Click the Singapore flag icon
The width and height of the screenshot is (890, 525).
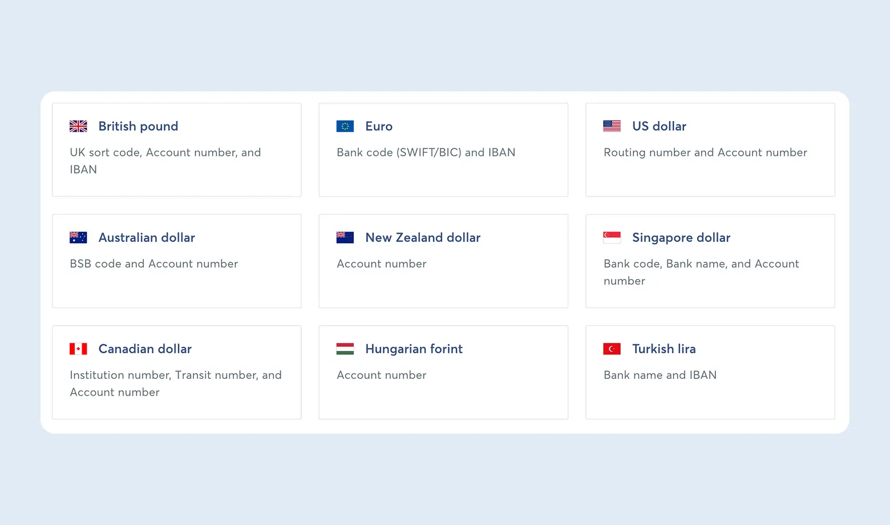612,237
